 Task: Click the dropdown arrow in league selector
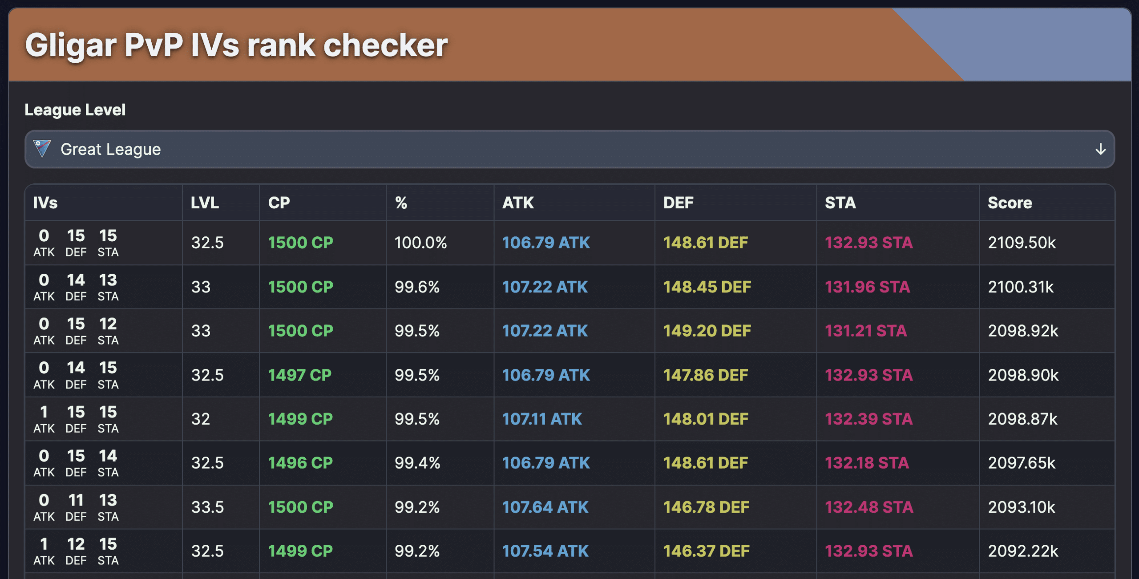[1100, 149]
